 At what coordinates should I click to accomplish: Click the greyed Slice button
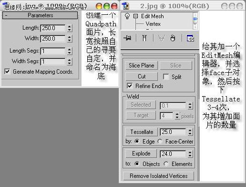[176, 66]
